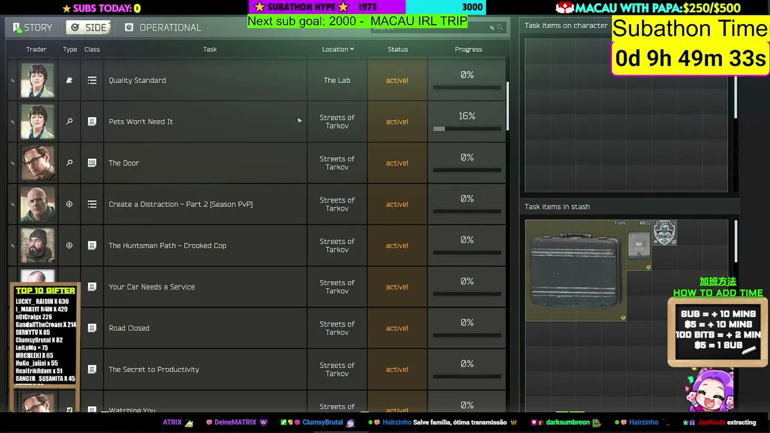Select the 0022 keycard item in stash
Screen dimensions: 770x433
[x=639, y=245]
